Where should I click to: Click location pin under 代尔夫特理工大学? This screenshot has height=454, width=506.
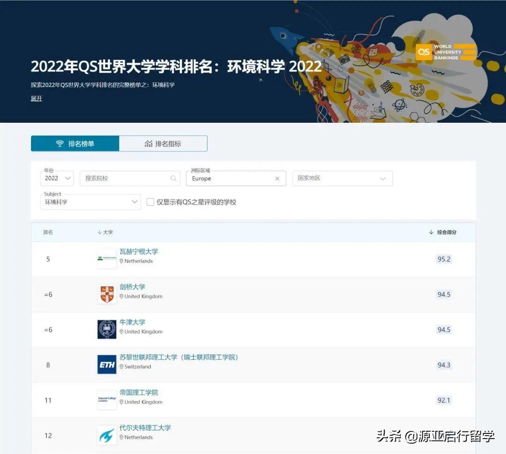pyautogui.click(x=121, y=437)
